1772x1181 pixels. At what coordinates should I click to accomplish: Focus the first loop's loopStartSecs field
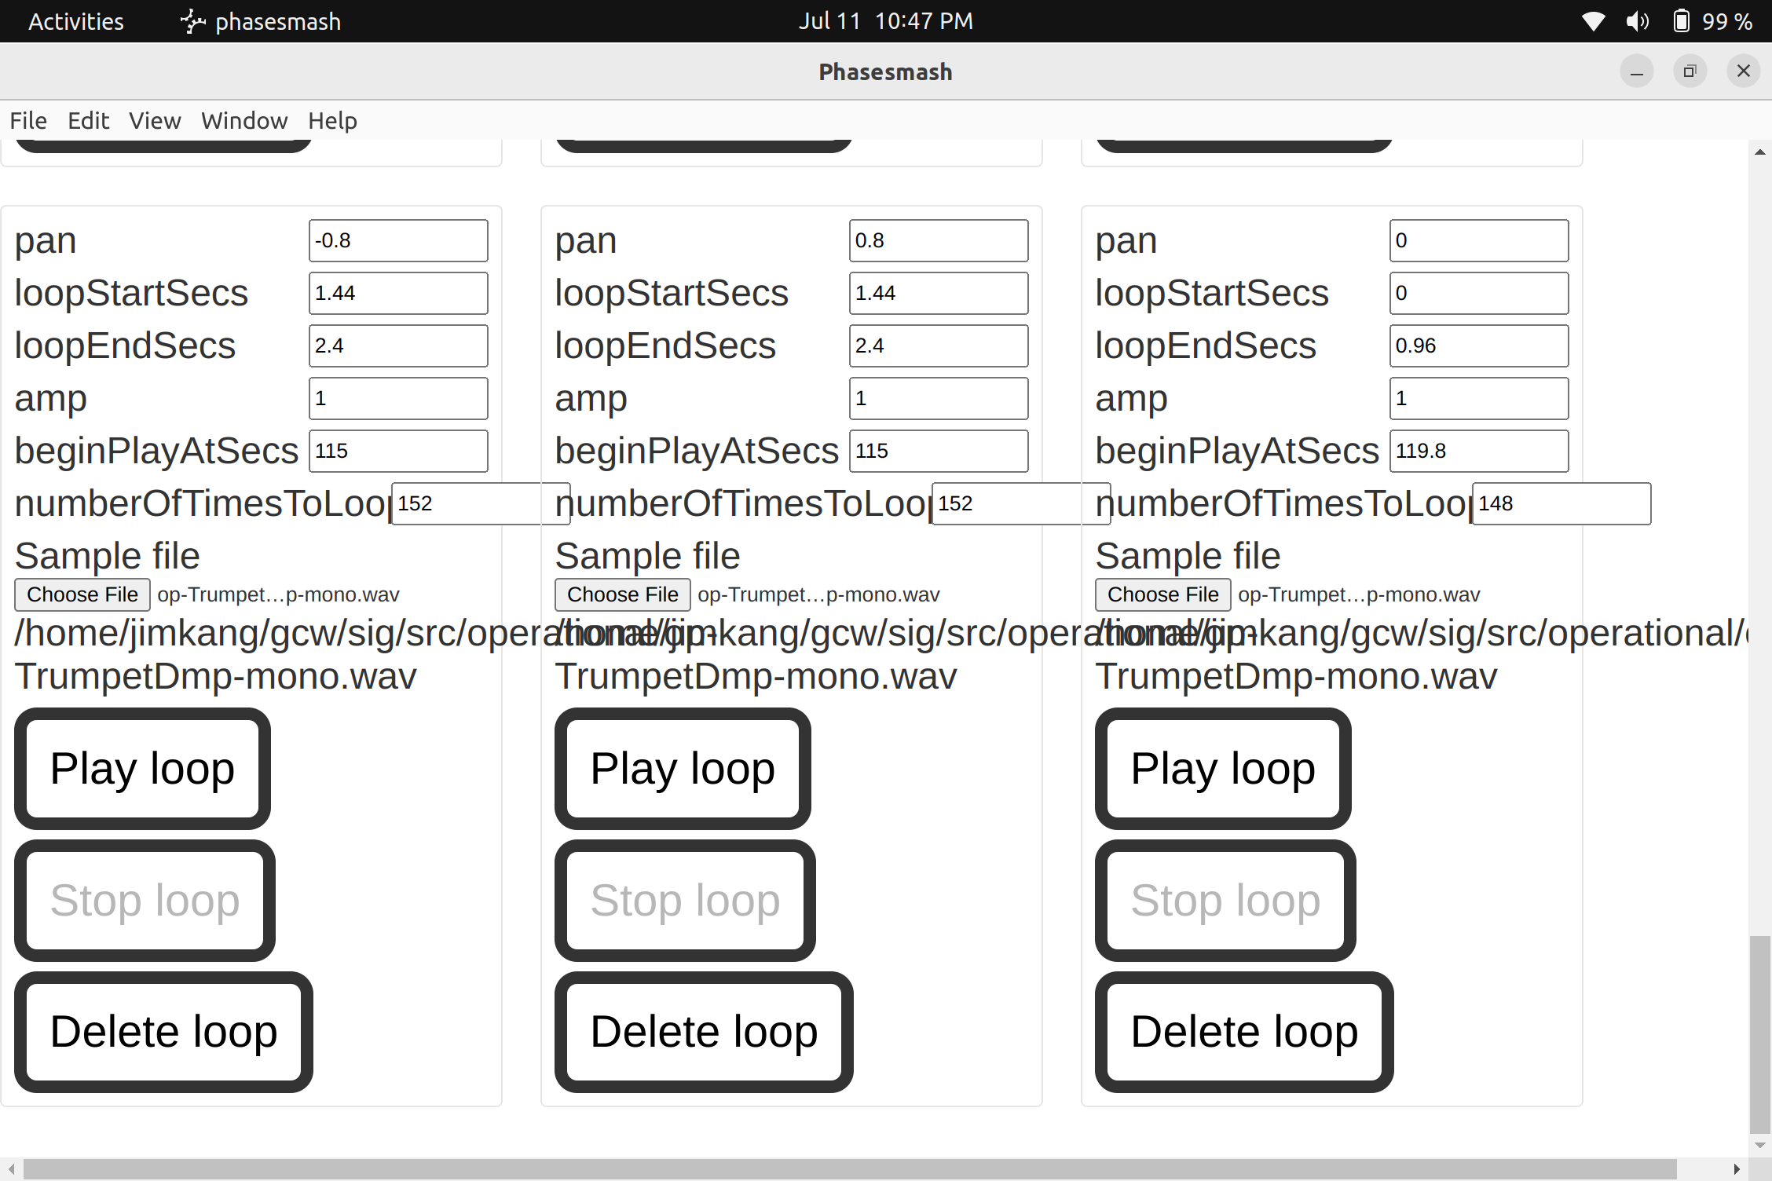398,293
